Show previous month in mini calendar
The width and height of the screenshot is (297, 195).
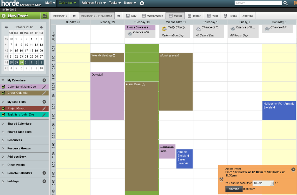point(6,27)
